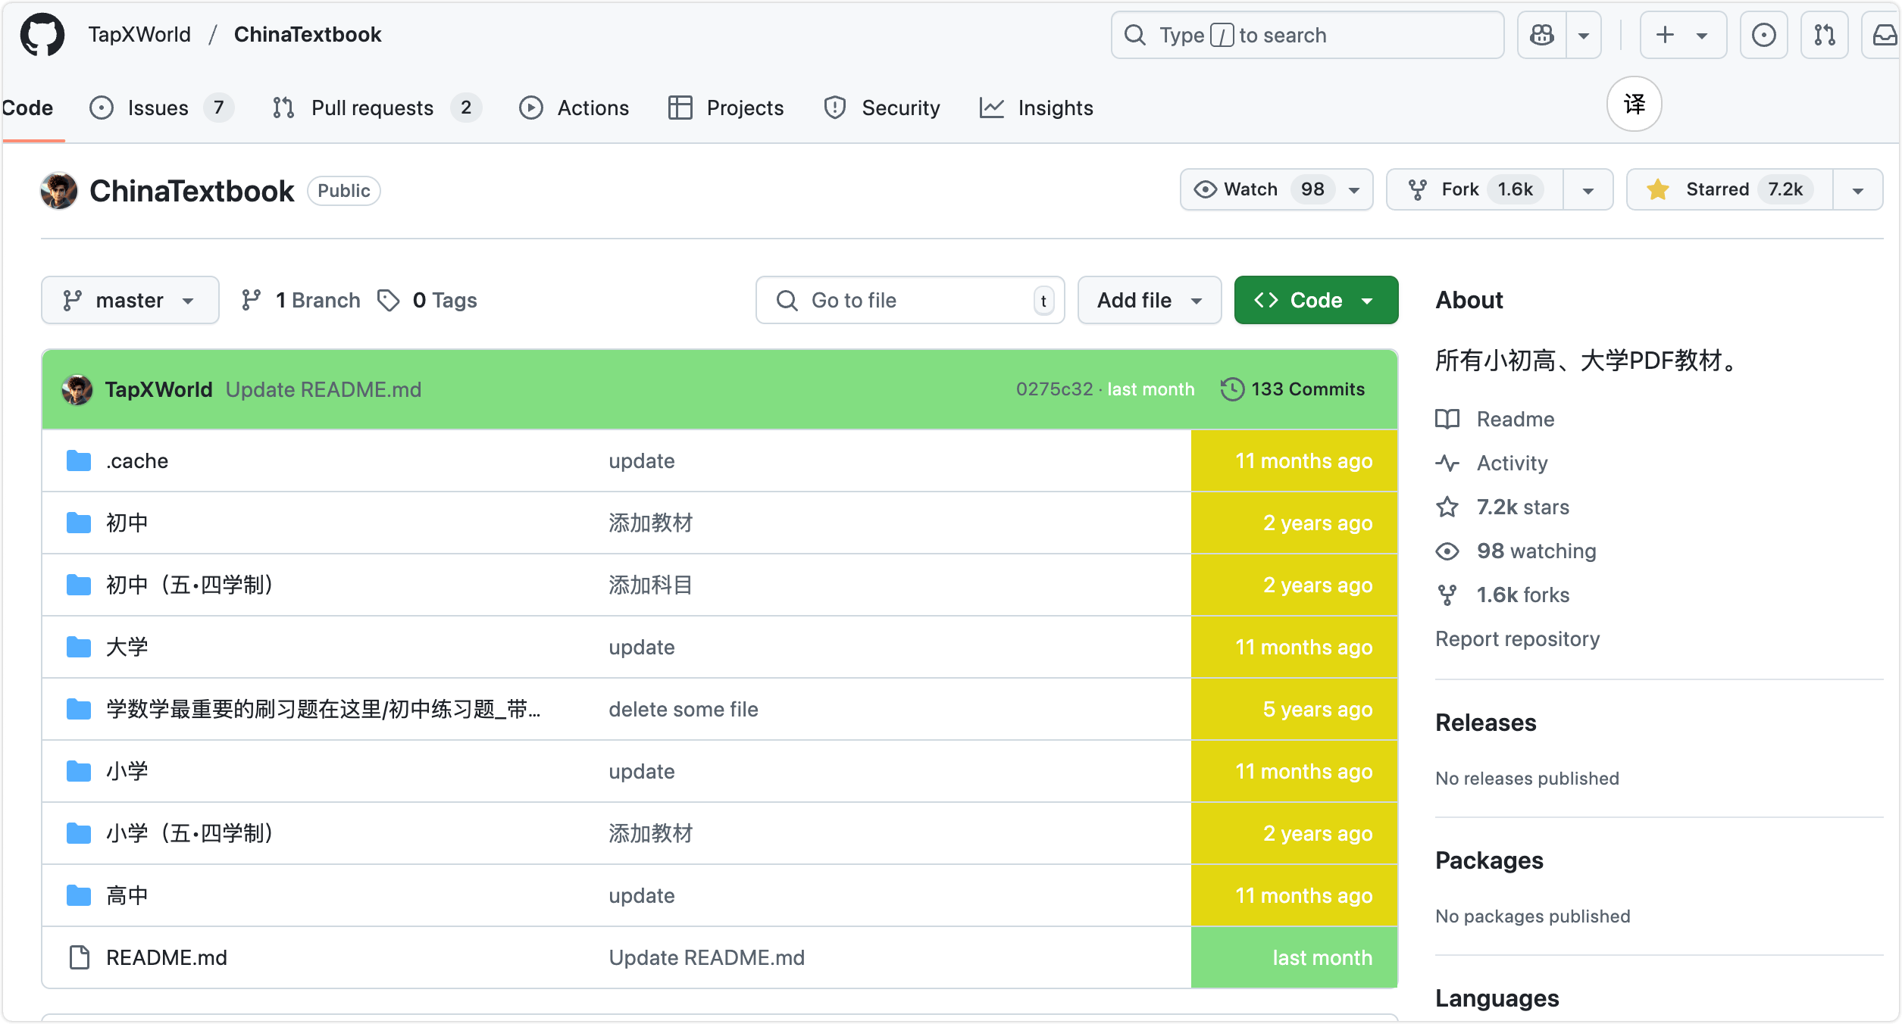Open the Add file dropdown
The image size is (1902, 1024).
1150,300
